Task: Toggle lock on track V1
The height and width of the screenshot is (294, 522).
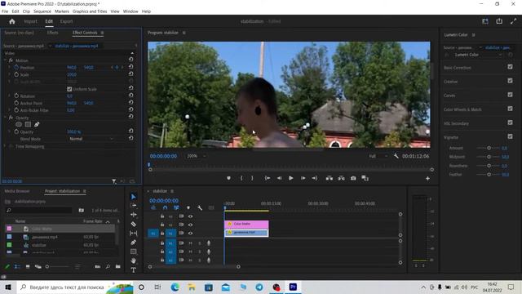Action: tap(162, 234)
